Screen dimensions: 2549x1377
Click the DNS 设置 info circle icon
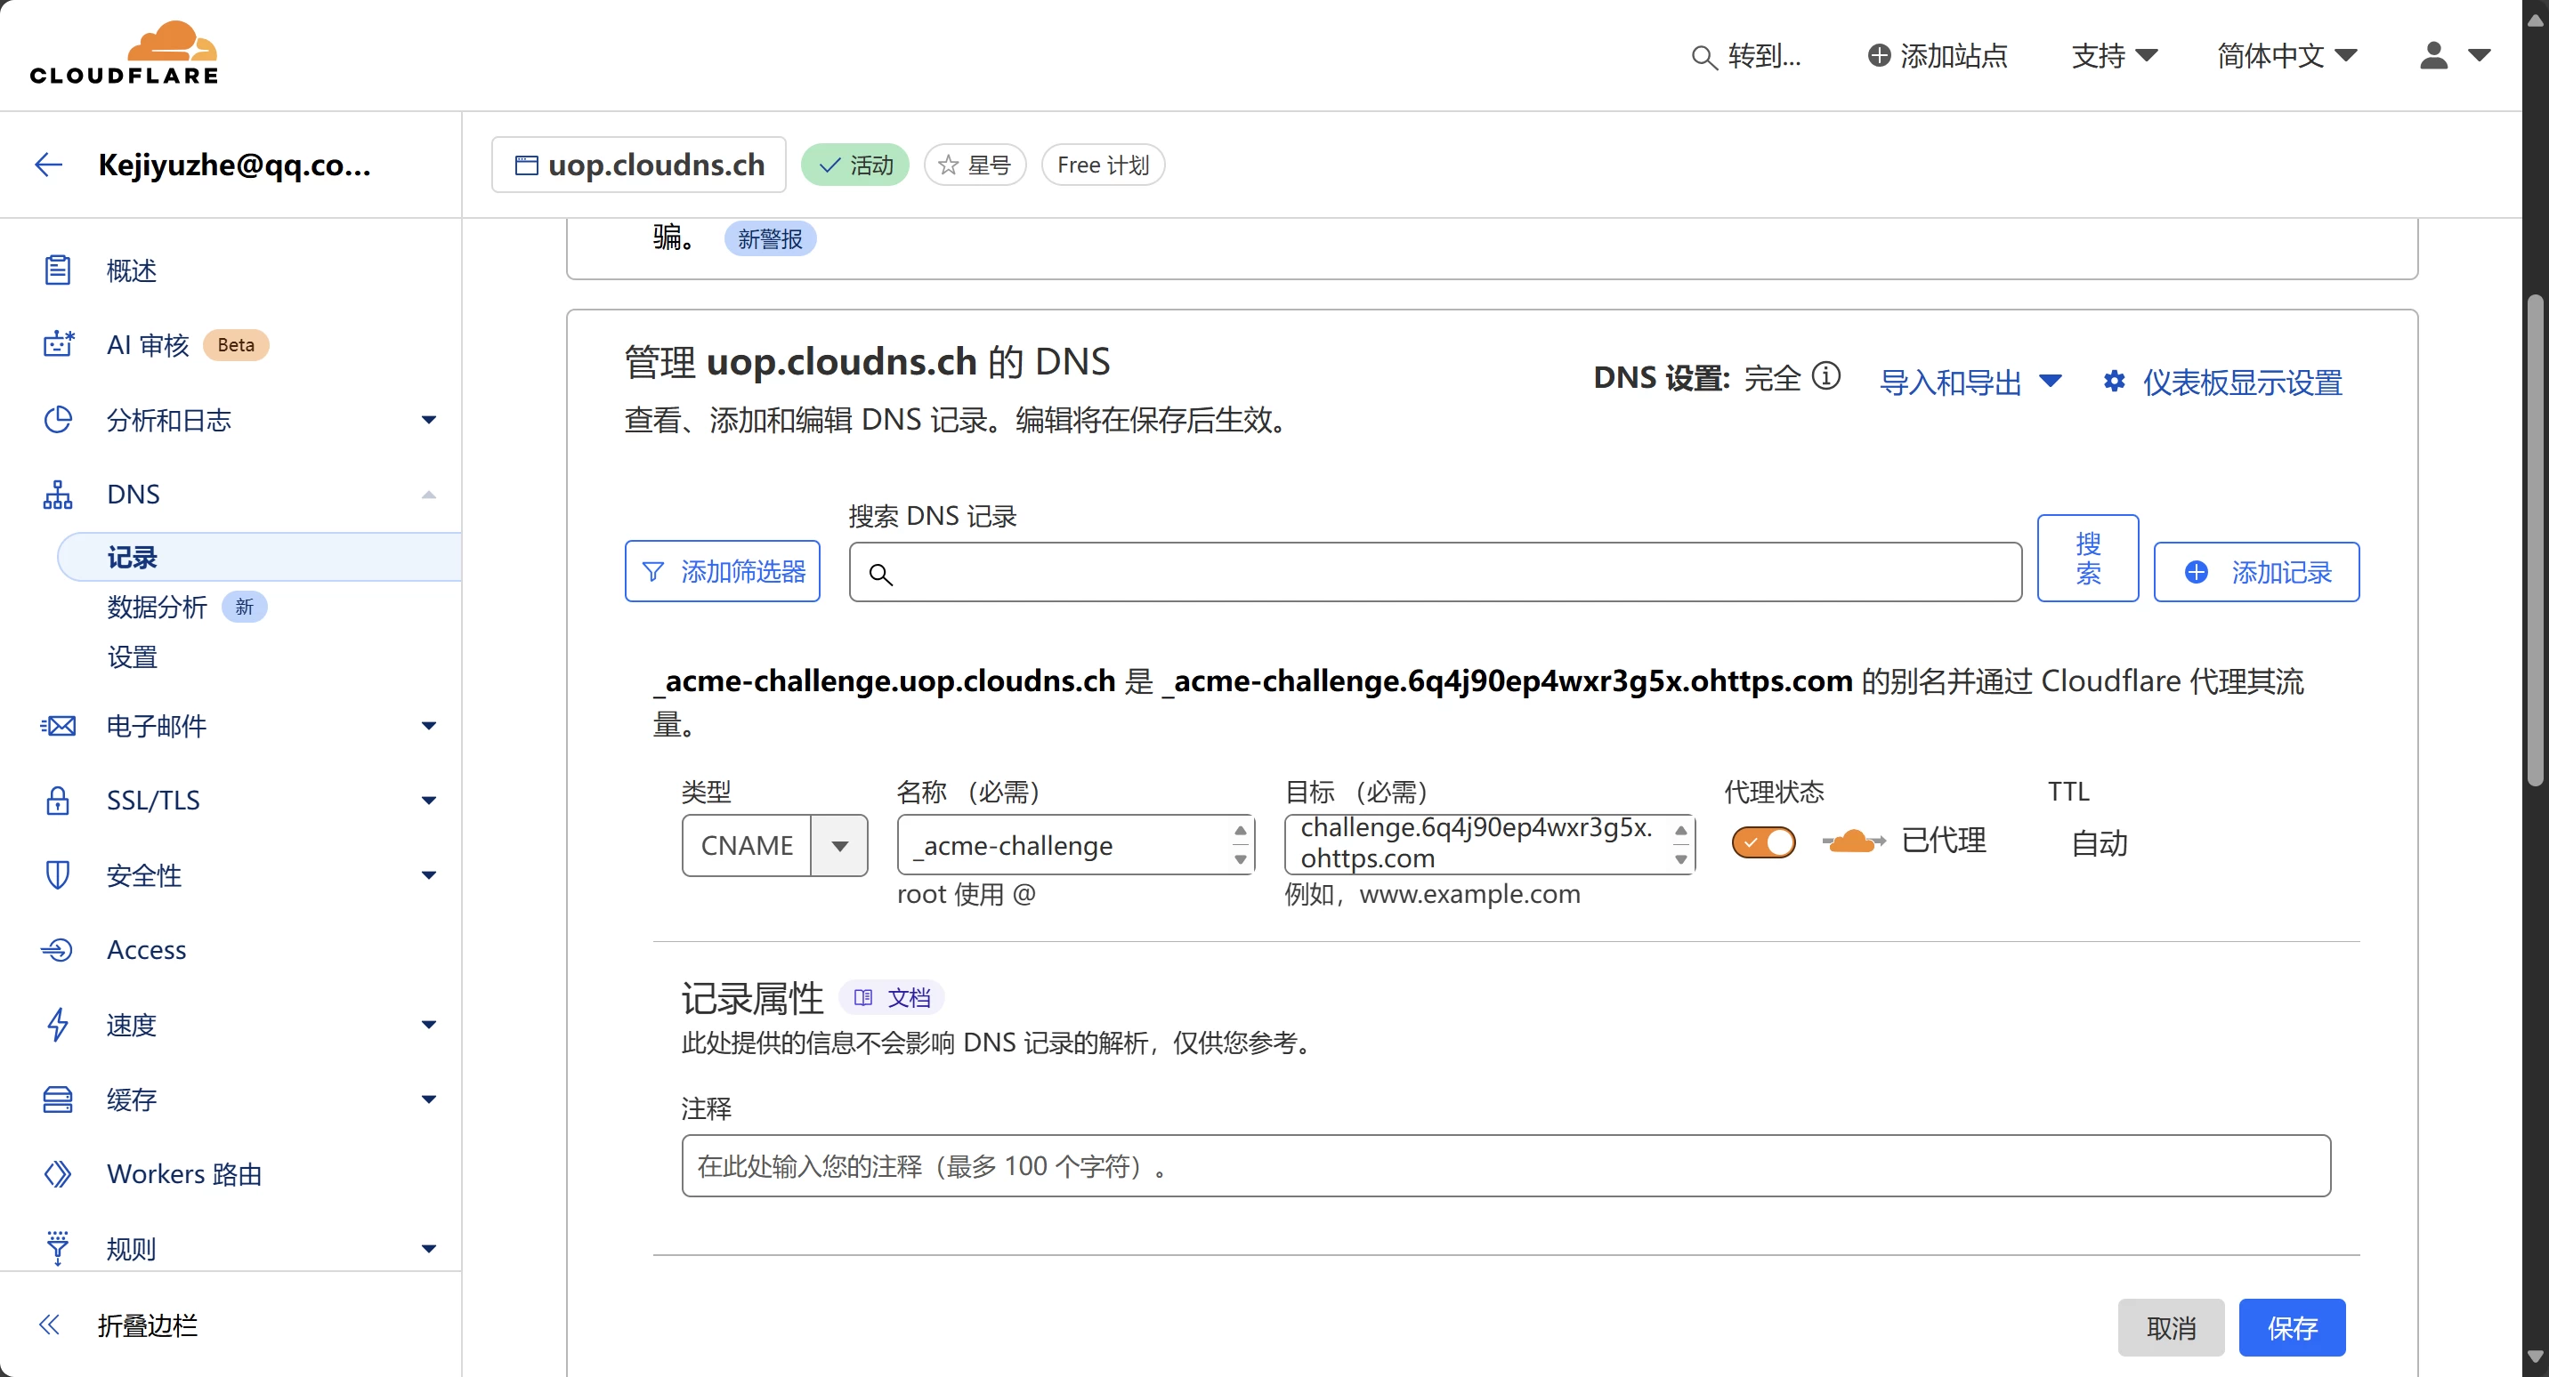click(x=1825, y=377)
